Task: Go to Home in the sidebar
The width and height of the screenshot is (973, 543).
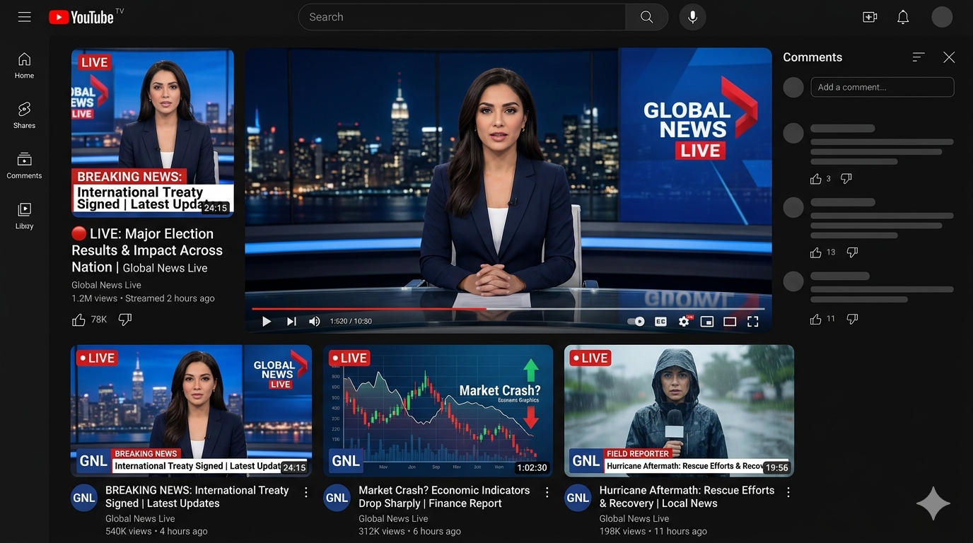Action: pyautogui.click(x=24, y=65)
